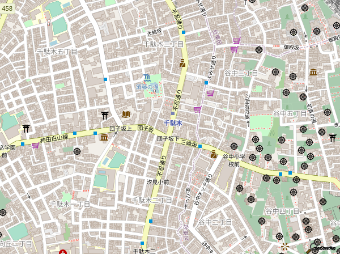Click the 汐見小前 bus stop label
Image resolution: width=340 pixels, height=254 pixels.
coord(158,182)
